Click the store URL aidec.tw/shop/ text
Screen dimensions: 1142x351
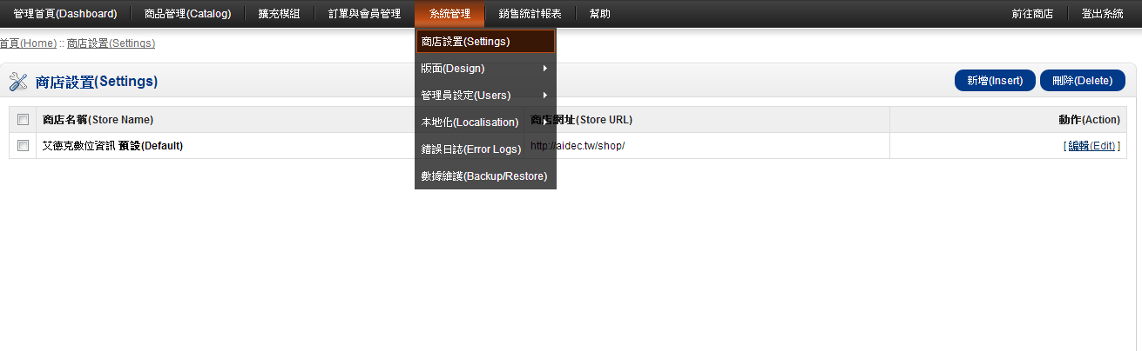578,146
